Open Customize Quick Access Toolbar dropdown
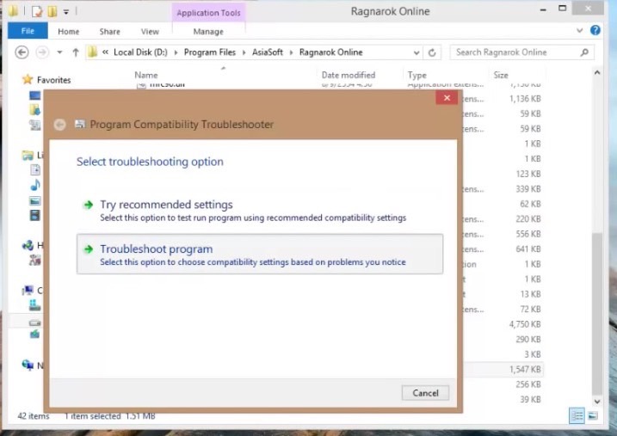617x436 pixels. pos(66,12)
